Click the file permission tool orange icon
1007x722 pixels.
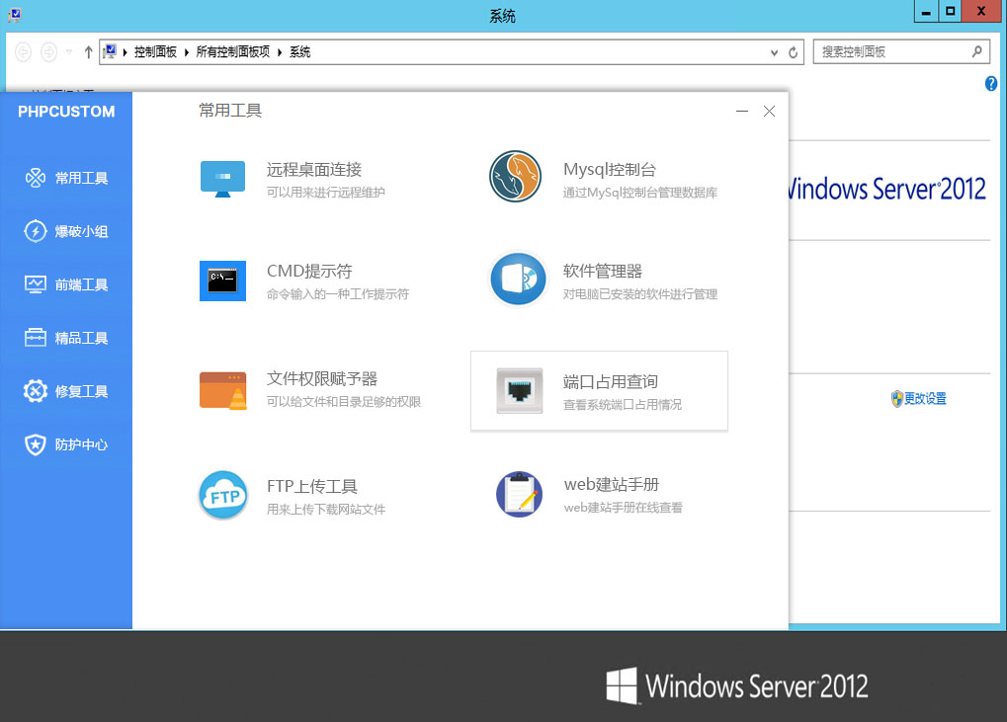[223, 390]
